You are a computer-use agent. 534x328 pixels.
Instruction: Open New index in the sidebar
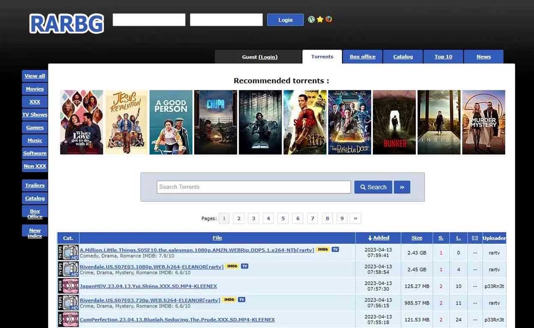click(x=35, y=231)
